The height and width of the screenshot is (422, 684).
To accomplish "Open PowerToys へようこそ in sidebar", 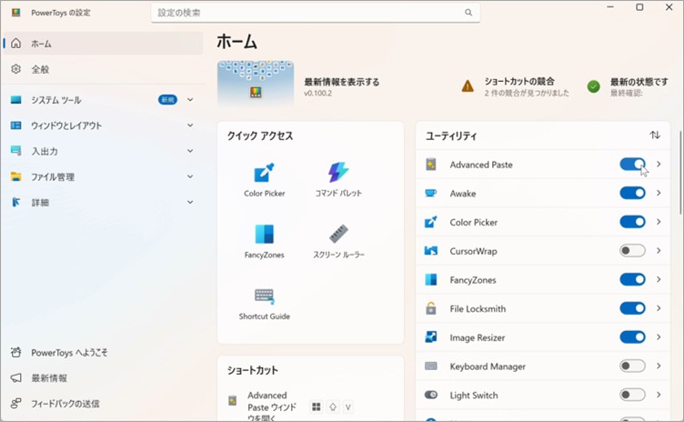I will 103,352.
